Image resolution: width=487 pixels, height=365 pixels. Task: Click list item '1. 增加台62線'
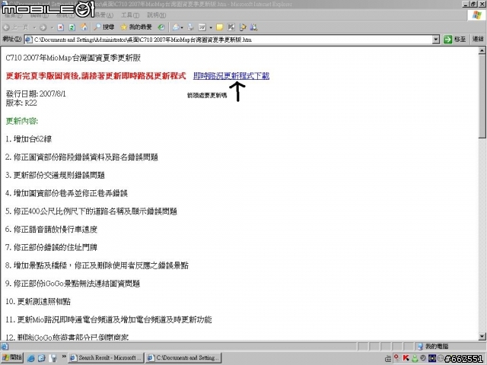29,139
